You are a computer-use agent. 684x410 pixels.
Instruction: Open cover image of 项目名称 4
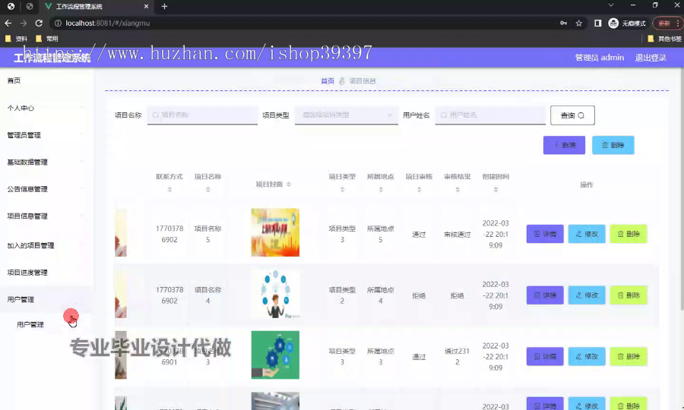[275, 294]
